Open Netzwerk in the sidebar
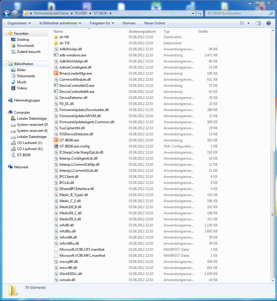The height and width of the screenshot is (301, 277). (21, 167)
